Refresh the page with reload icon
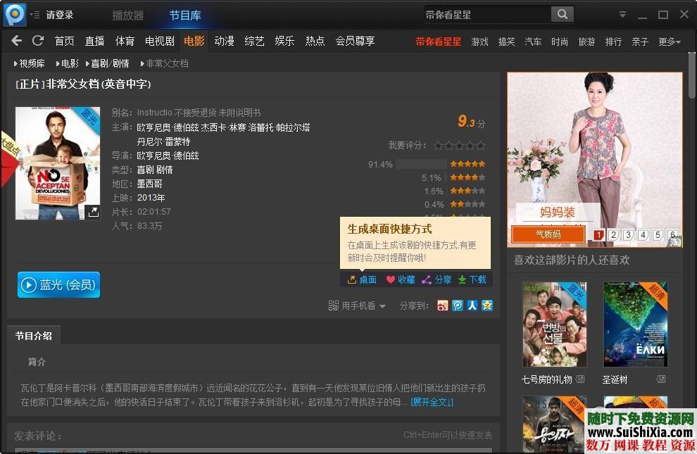 (x=38, y=41)
